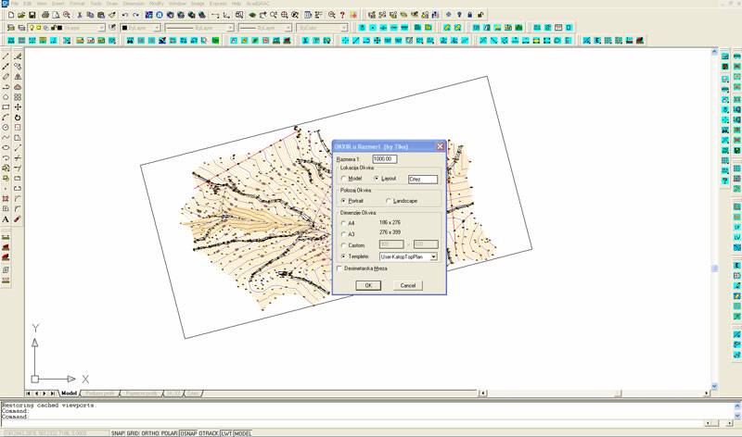Click the Help question mark icon
Viewport: 742px width, 437px height.
point(343,15)
